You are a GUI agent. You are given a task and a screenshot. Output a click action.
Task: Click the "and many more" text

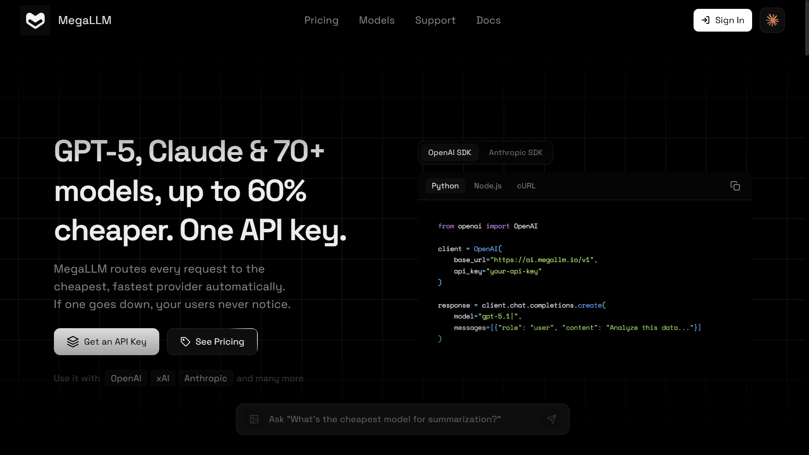[270, 378]
